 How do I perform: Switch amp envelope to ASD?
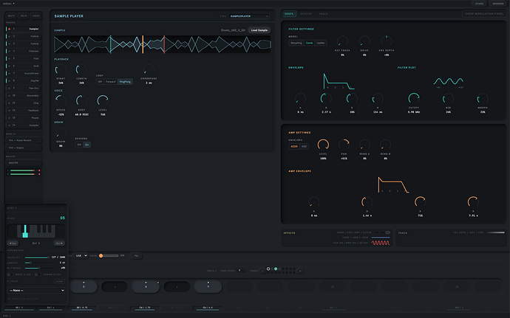(x=304, y=147)
